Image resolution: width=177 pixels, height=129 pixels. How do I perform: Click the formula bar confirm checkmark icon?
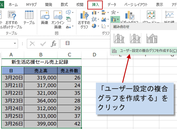click(43, 44)
